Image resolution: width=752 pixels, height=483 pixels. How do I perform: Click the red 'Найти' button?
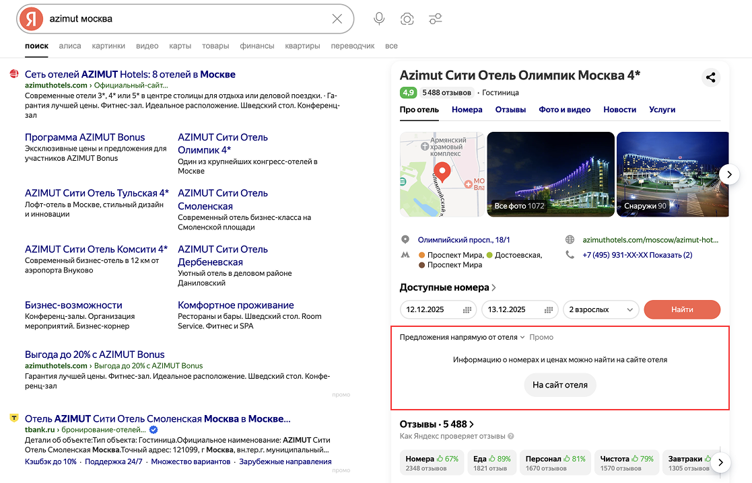[x=682, y=309]
